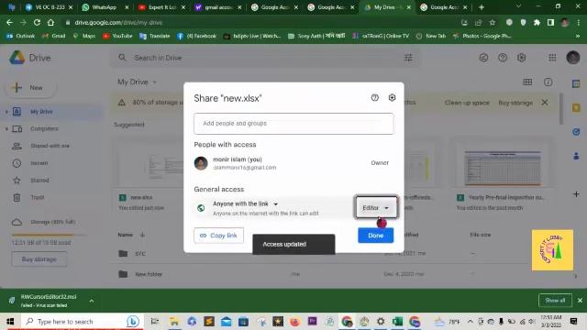The width and height of the screenshot is (587, 330).
Task: Open Drive support help icon
Action: tap(503, 58)
